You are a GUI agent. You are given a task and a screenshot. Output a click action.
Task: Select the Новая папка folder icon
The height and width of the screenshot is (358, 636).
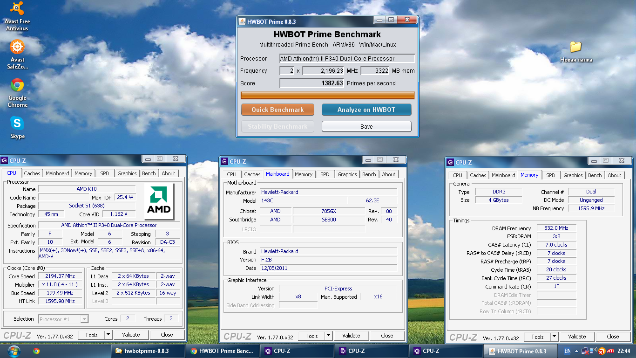pos(576,51)
